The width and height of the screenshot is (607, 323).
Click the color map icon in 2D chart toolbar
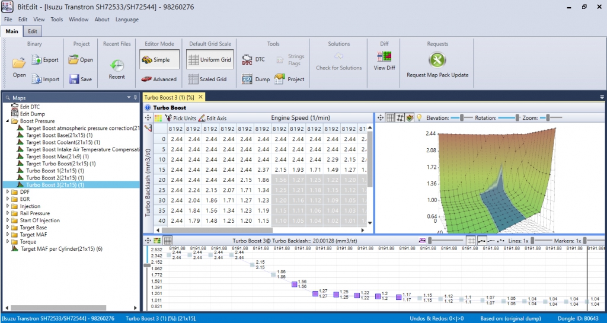tap(157, 241)
